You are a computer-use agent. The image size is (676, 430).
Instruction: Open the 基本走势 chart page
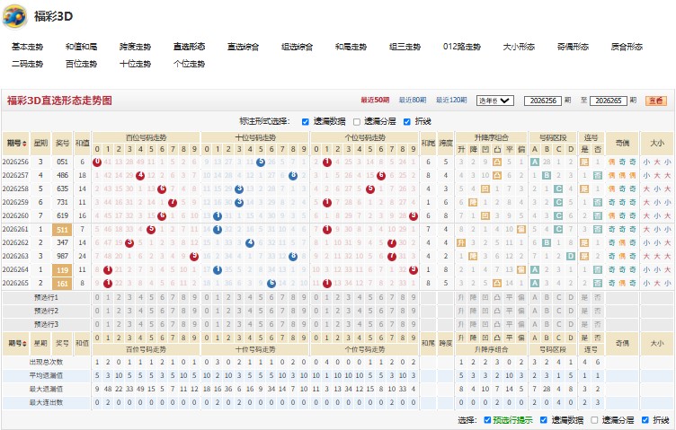pyautogui.click(x=27, y=47)
